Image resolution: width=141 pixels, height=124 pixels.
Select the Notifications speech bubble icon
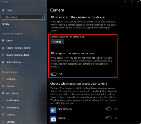point(3,100)
